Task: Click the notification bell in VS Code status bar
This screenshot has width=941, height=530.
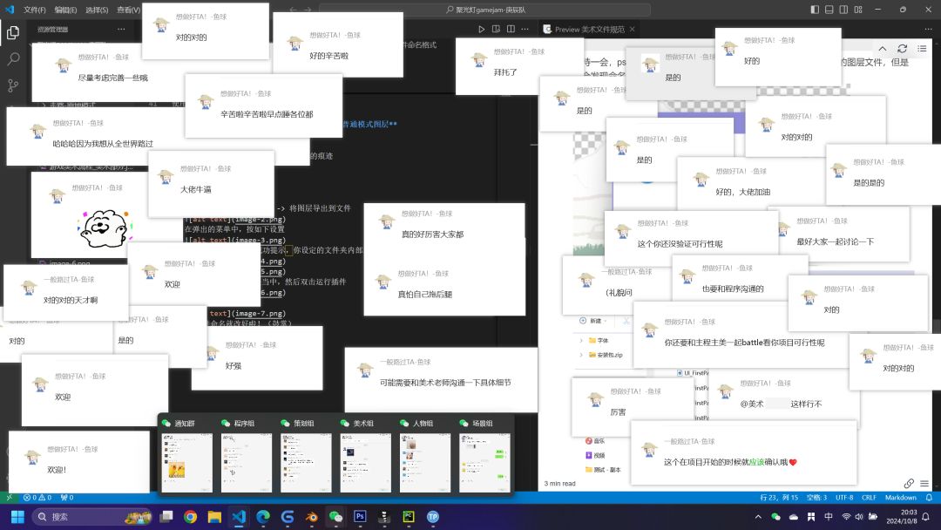Action: click(929, 498)
